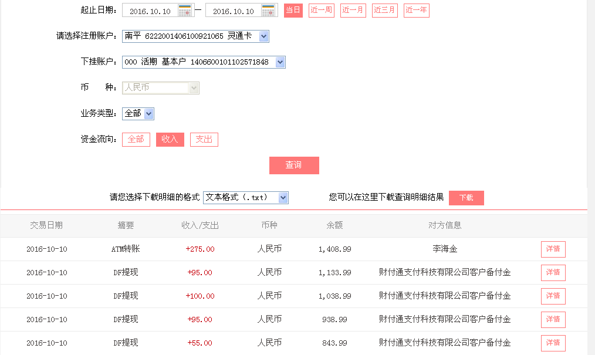Open the registered account 灵通卡 dropdown
Screen dimensions: 595x355
pyautogui.click(x=263, y=36)
